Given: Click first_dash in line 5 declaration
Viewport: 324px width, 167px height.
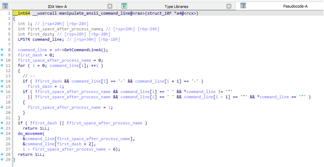Looking at the screenshot, I should click(x=40, y=34).
